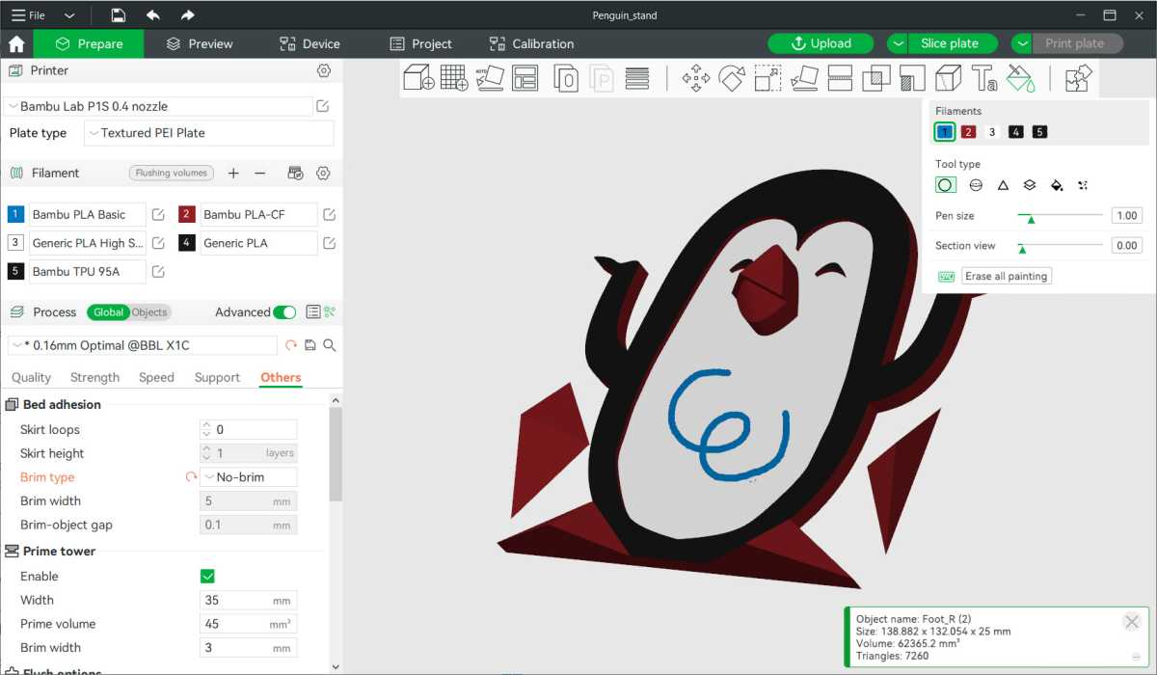
Task: Open the Bambu Lab P1S printer dropdown
Action: (x=159, y=106)
